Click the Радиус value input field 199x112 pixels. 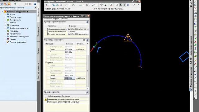click(70, 78)
